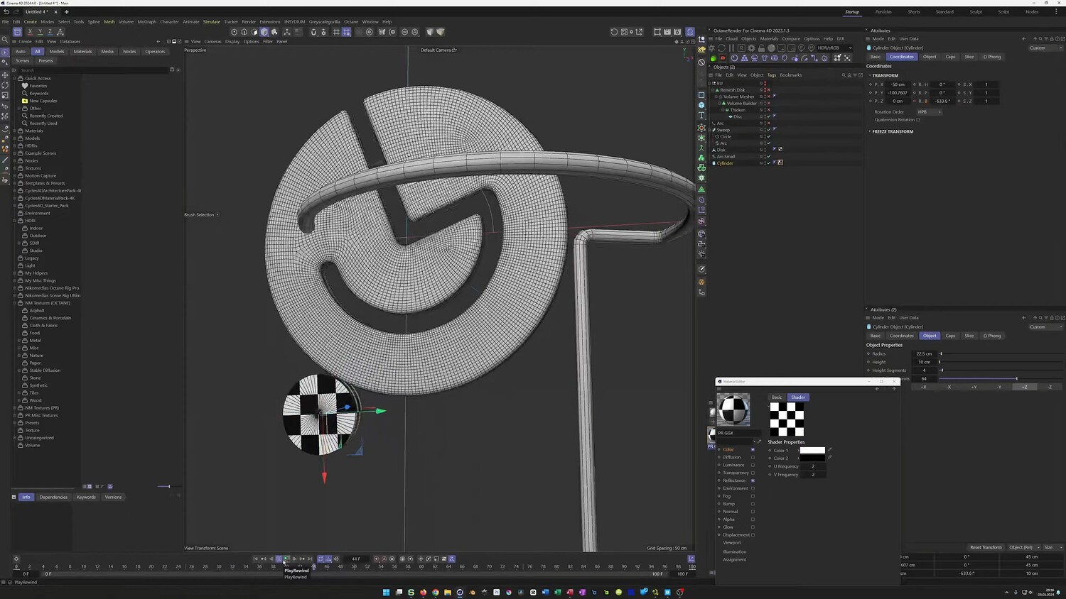Go to the end of the timeline

tap(310, 559)
